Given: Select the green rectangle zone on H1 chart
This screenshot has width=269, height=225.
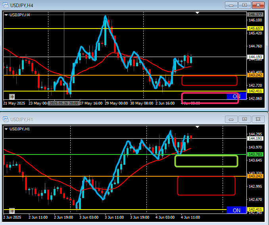Looking at the screenshot, I should pos(206,161).
